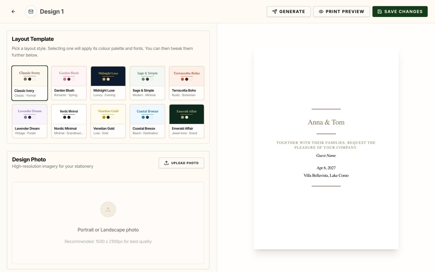Image resolution: width=435 pixels, height=272 pixels.
Task: Click the Design 1 title
Action: pyautogui.click(x=52, y=11)
